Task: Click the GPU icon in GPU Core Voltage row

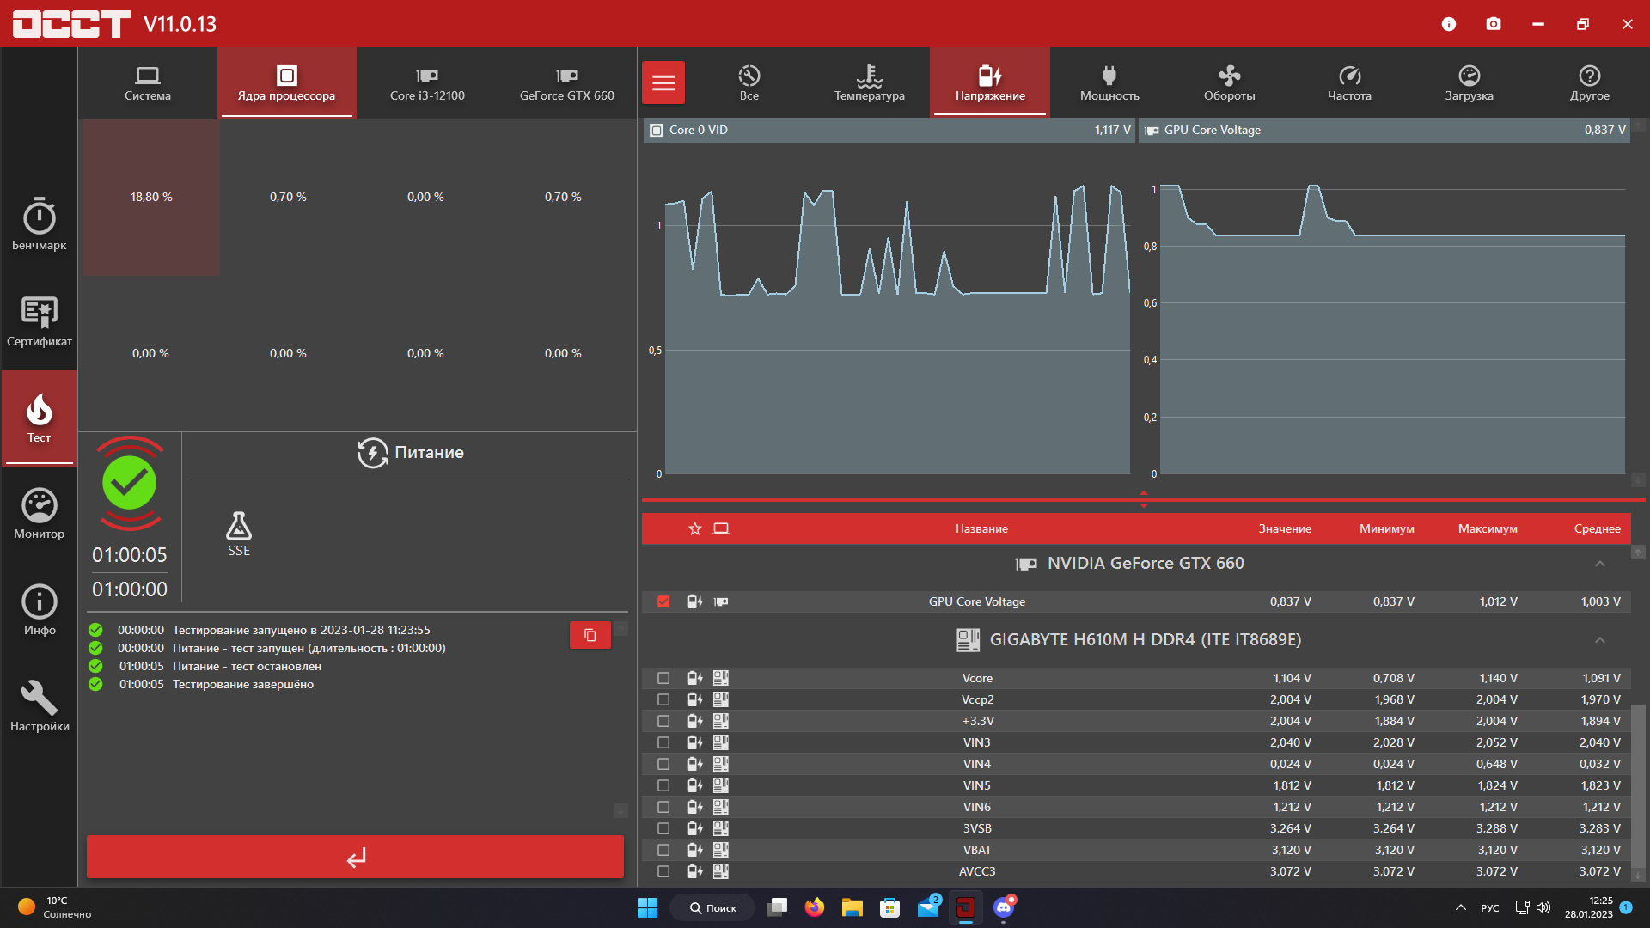Action: 721,601
